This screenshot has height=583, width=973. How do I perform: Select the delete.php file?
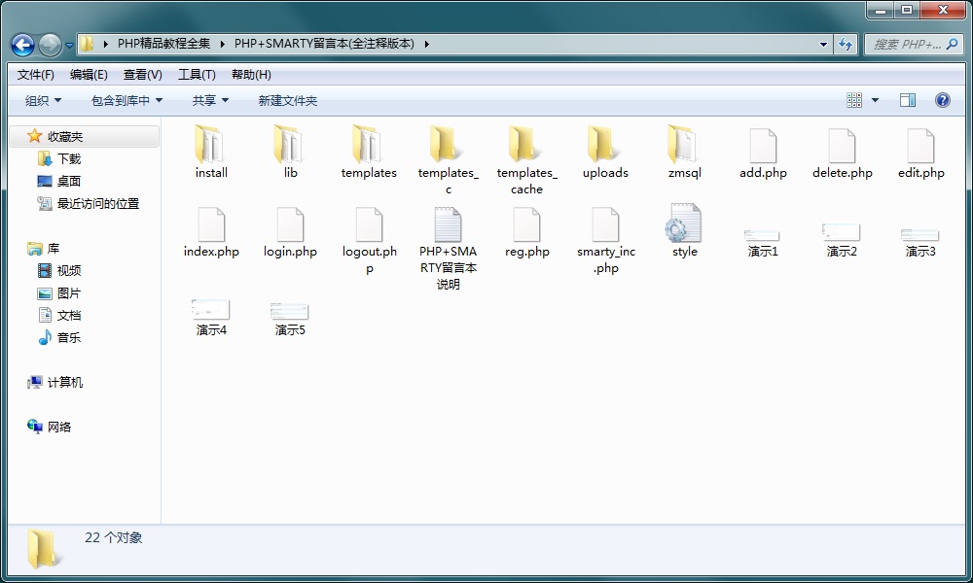[842, 154]
